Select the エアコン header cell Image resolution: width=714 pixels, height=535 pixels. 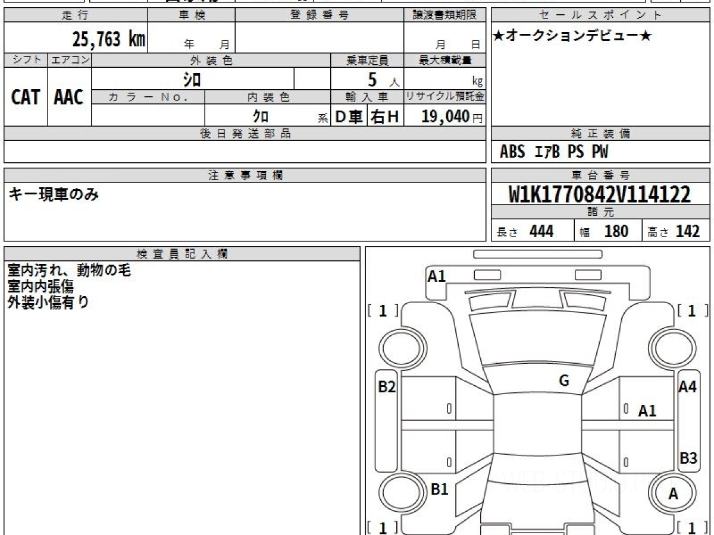[x=70, y=60]
